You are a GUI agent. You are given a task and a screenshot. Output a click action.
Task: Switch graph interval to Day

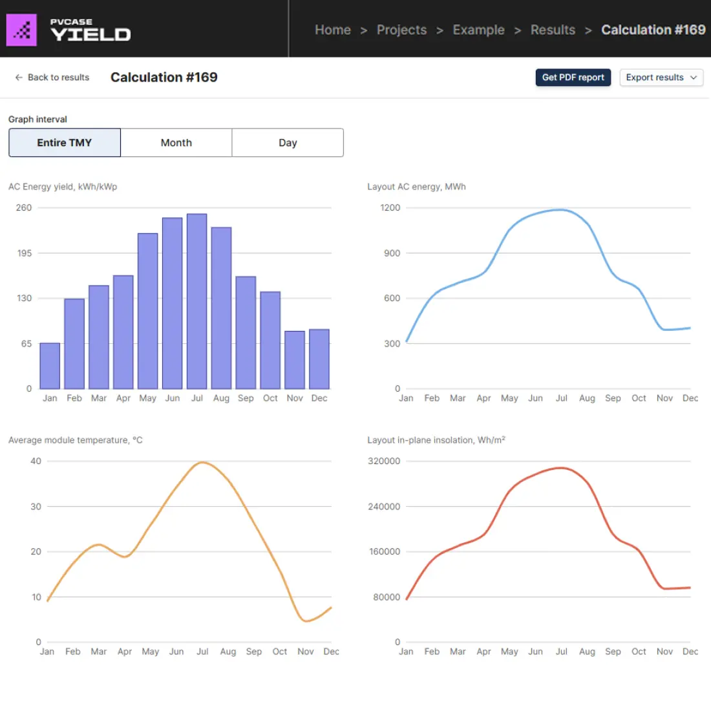[288, 142]
